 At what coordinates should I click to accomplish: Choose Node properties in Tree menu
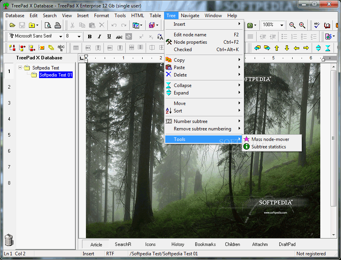[x=203, y=42]
